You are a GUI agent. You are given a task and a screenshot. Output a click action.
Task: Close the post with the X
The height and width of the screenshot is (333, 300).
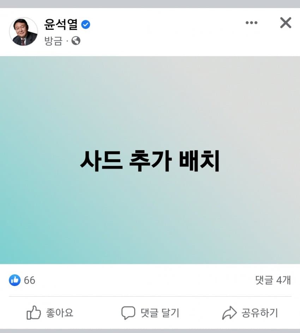(286, 23)
